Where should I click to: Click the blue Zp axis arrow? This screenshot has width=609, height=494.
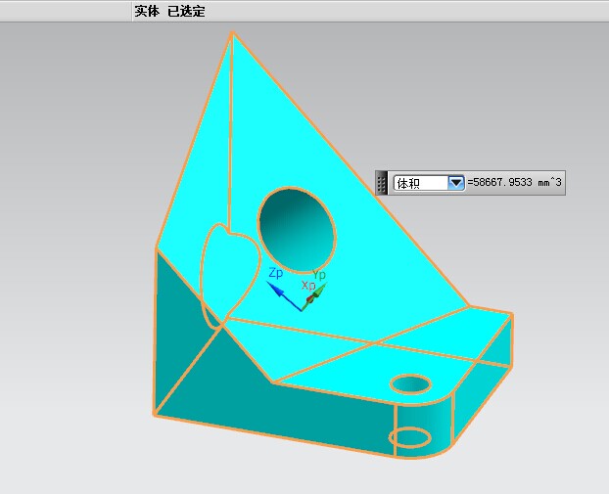pyautogui.click(x=280, y=290)
